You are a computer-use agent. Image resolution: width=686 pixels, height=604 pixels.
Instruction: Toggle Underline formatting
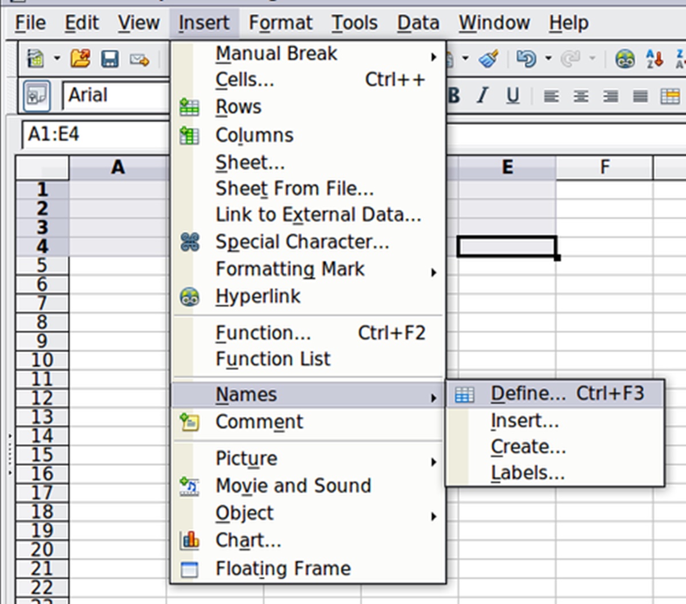[513, 96]
